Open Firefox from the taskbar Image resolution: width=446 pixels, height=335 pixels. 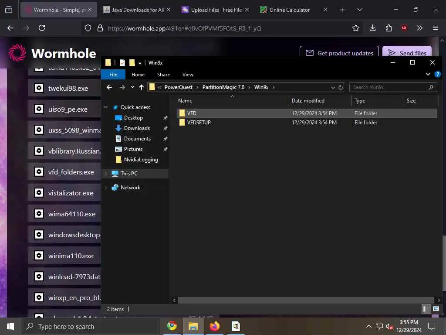[x=214, y=326]
